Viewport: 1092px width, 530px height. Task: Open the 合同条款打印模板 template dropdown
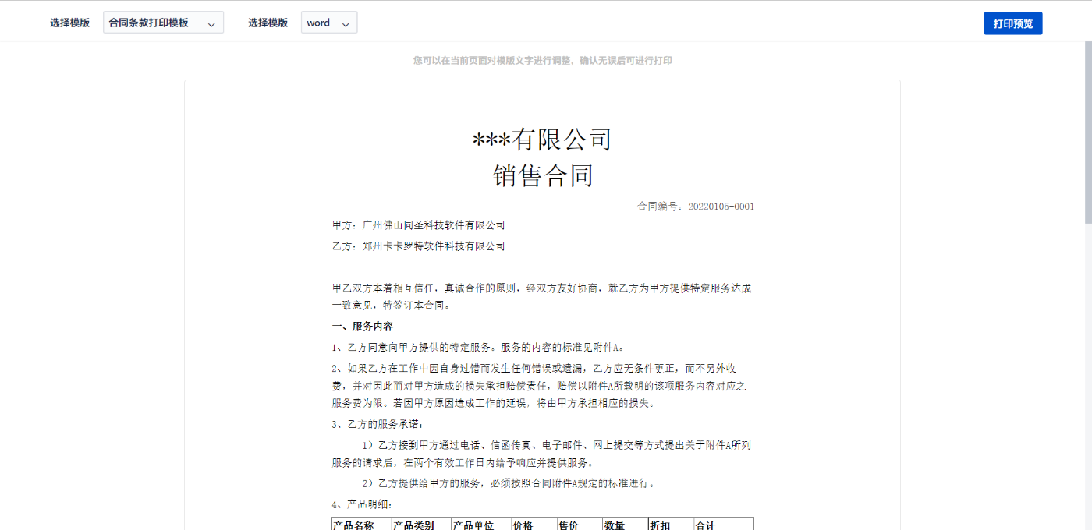coord(163,23)
